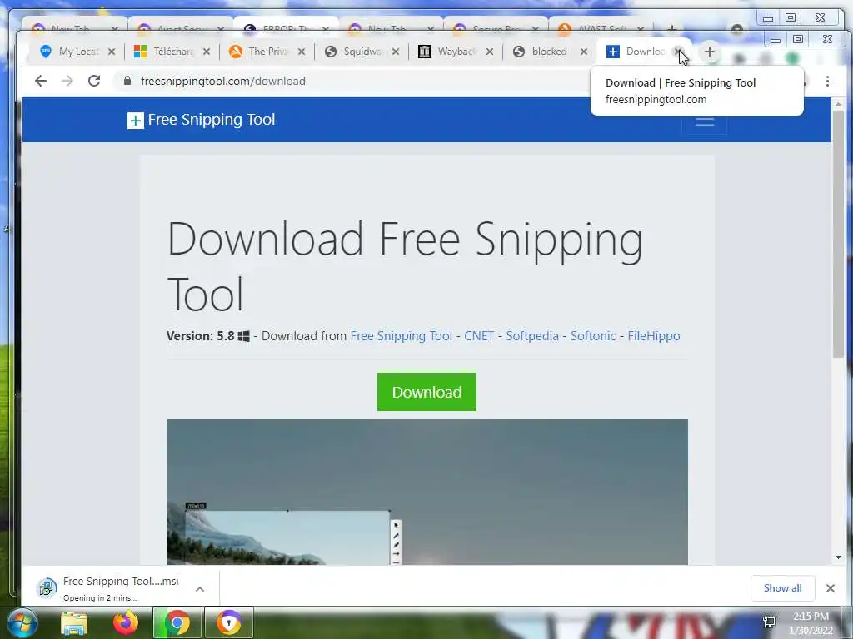Click the Free Snipping Tool logo icon
Screen dimensions: 853x639
(136, 120)
